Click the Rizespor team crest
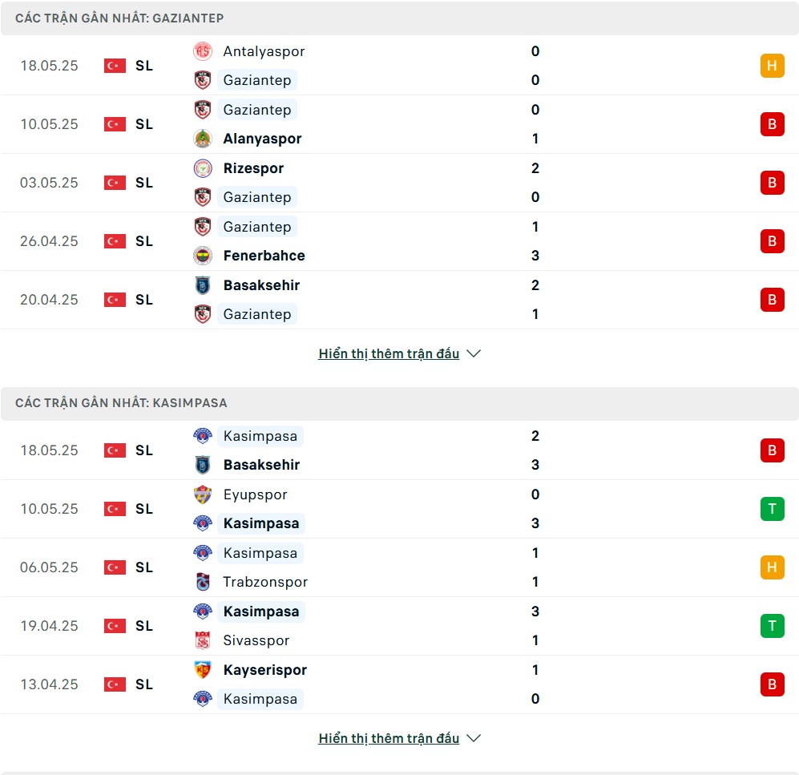The image size is (799, 775). coord(203,168)
